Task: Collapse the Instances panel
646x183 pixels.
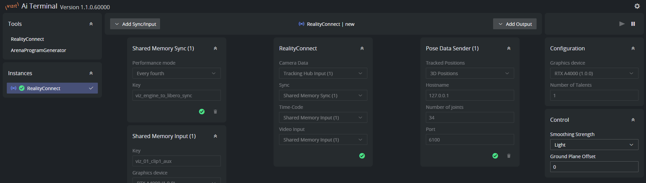Action: [x=91, y=73]
